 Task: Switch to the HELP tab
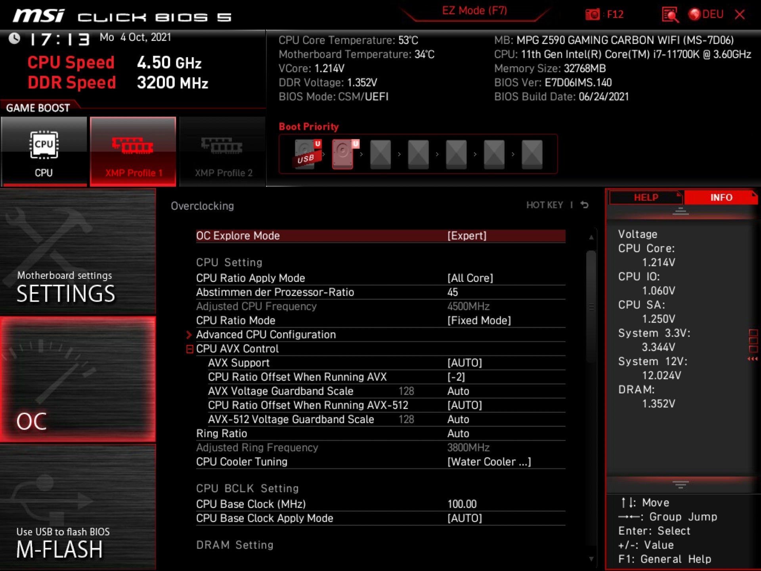pos(646,197)
